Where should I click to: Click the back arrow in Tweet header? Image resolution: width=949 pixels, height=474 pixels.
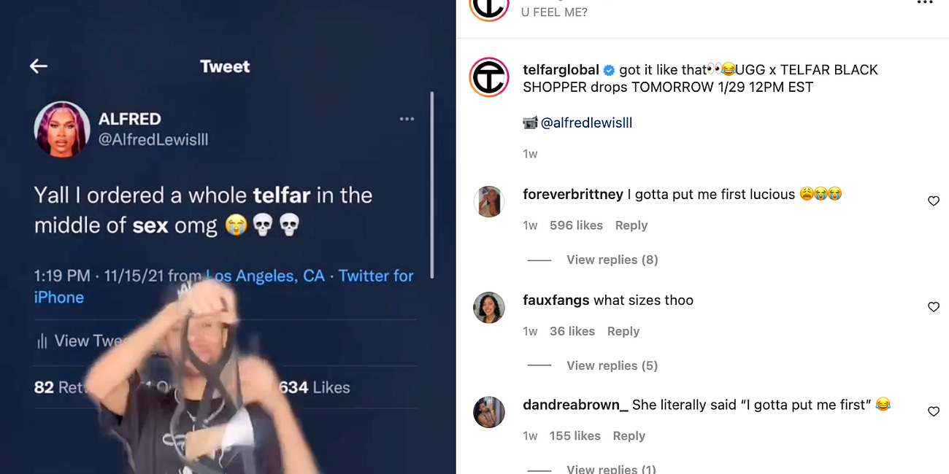tap(39, 66)
